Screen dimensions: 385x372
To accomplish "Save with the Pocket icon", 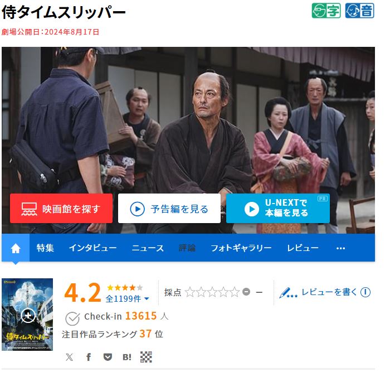I will 108,357.
